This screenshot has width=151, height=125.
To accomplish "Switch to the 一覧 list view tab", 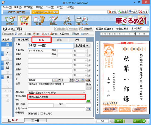I will click(35, 121).
